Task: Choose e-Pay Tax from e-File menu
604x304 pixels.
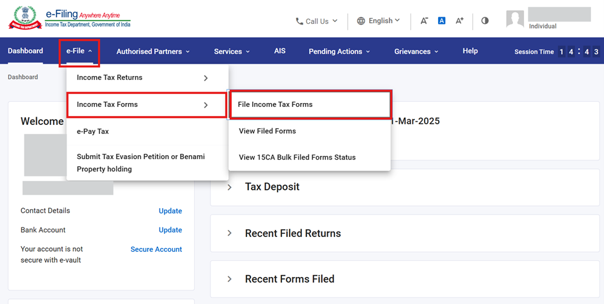Action: (93, 131)
